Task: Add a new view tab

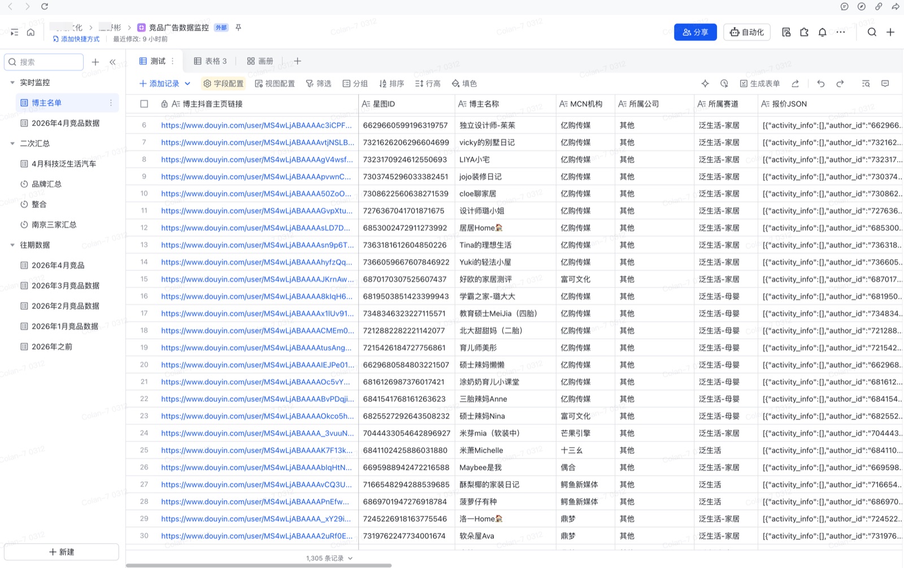Action: [298, 61]
